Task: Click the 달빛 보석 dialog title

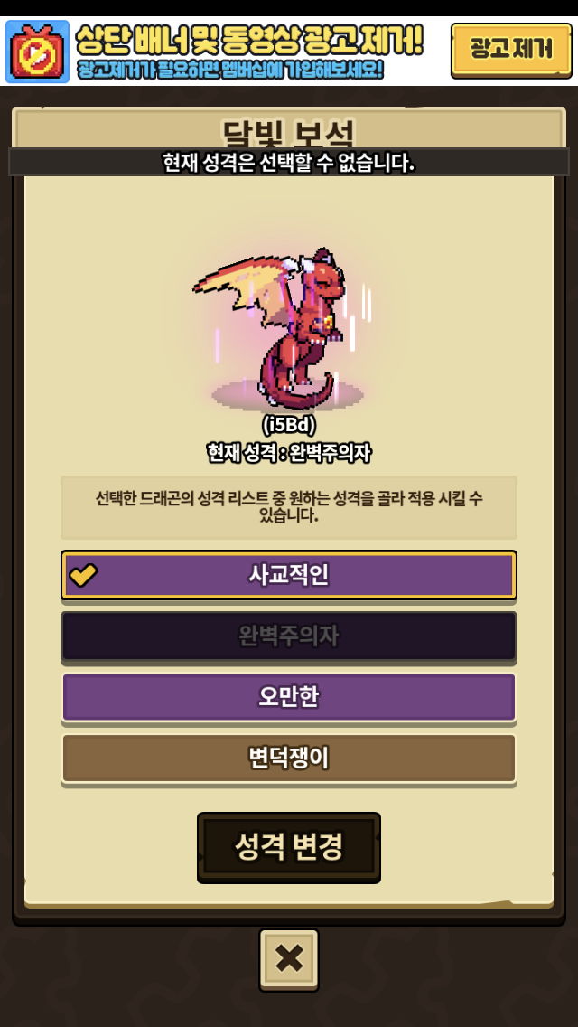Action: coord(289,134)
